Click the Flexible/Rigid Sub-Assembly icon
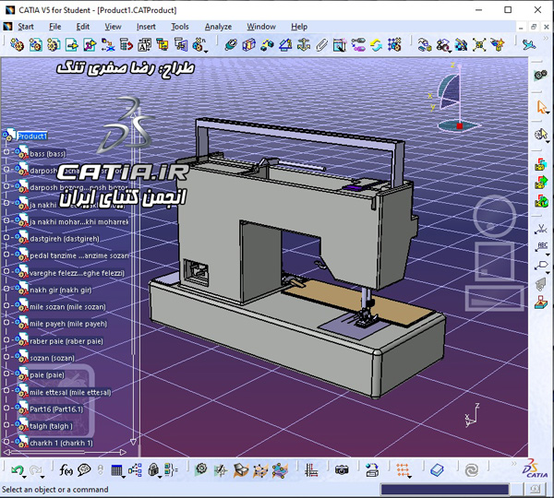Image resolution: width=554 pixels, height=498 pixels. click(358, 45)
